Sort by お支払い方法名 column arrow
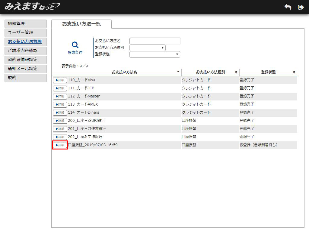 pos(178,72)
